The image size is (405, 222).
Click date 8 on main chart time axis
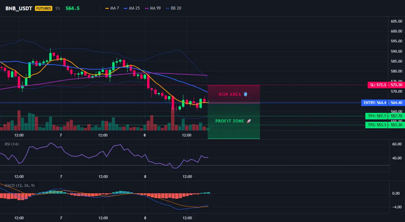145,135
